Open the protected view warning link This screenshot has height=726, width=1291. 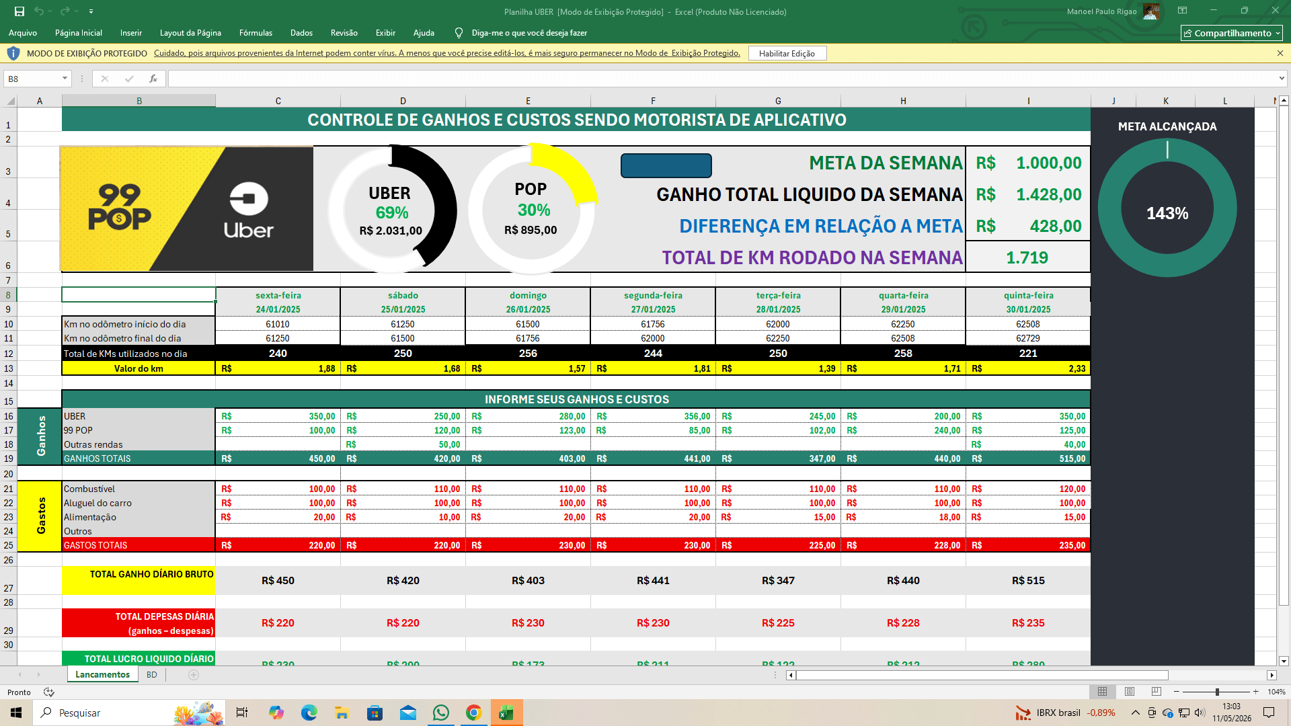click(447, 53)
